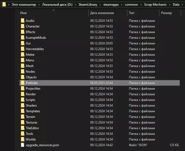Click the Terrain folder icon
185x151 pixels.
(23, 117)
